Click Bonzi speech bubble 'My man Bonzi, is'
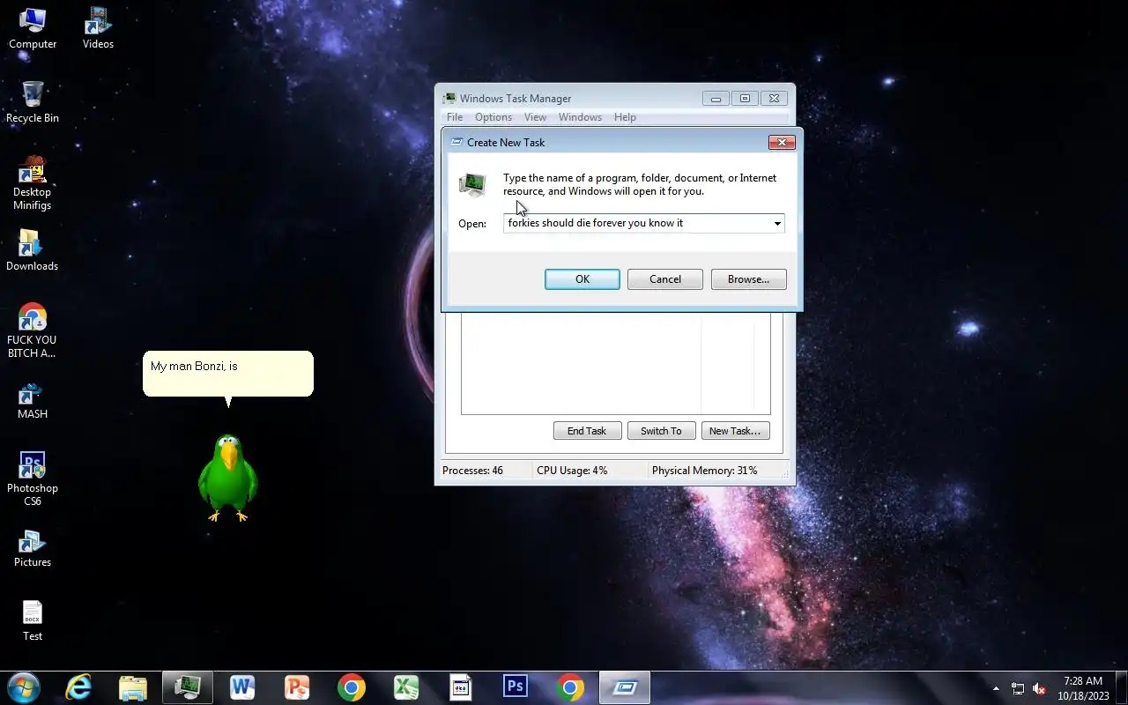This screenshot has height=705, width=1128. click(x=228, y=374)
